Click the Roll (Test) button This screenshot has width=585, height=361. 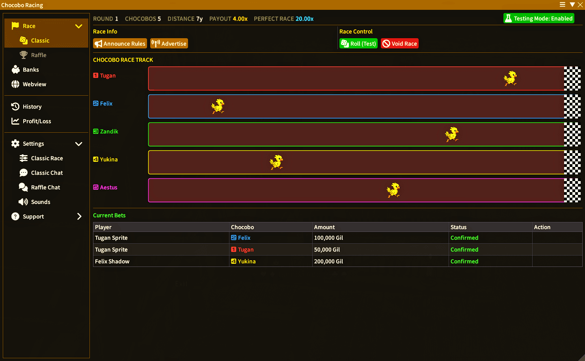(x=358, y=44)
